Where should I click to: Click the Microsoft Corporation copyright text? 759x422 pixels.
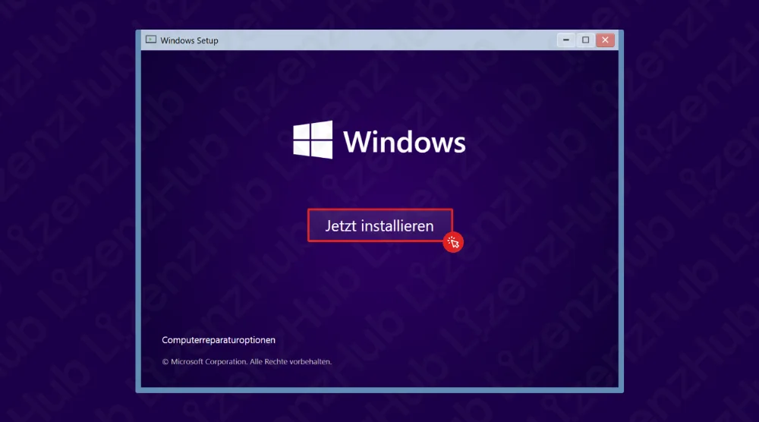pyautogui.click(x=247, y=361)
